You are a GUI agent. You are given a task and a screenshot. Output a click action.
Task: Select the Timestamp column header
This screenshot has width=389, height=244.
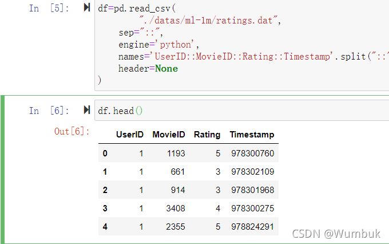[x=252, y=135]
